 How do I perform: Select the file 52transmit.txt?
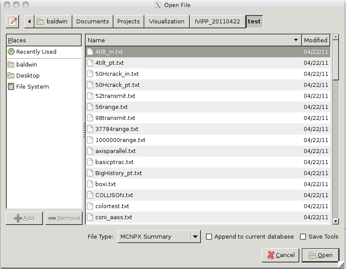tap(208, 96)
